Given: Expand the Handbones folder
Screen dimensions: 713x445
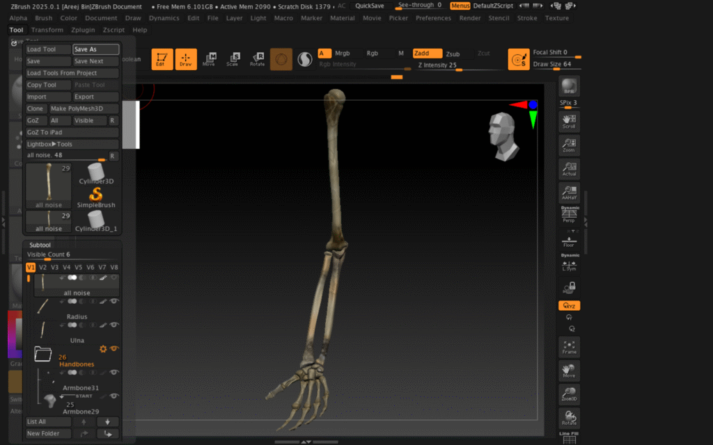Looking at the screenshot, I should pos(43,354).
